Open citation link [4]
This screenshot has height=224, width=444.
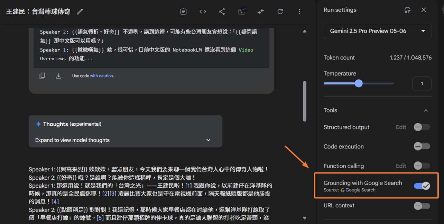coord(55,201)
